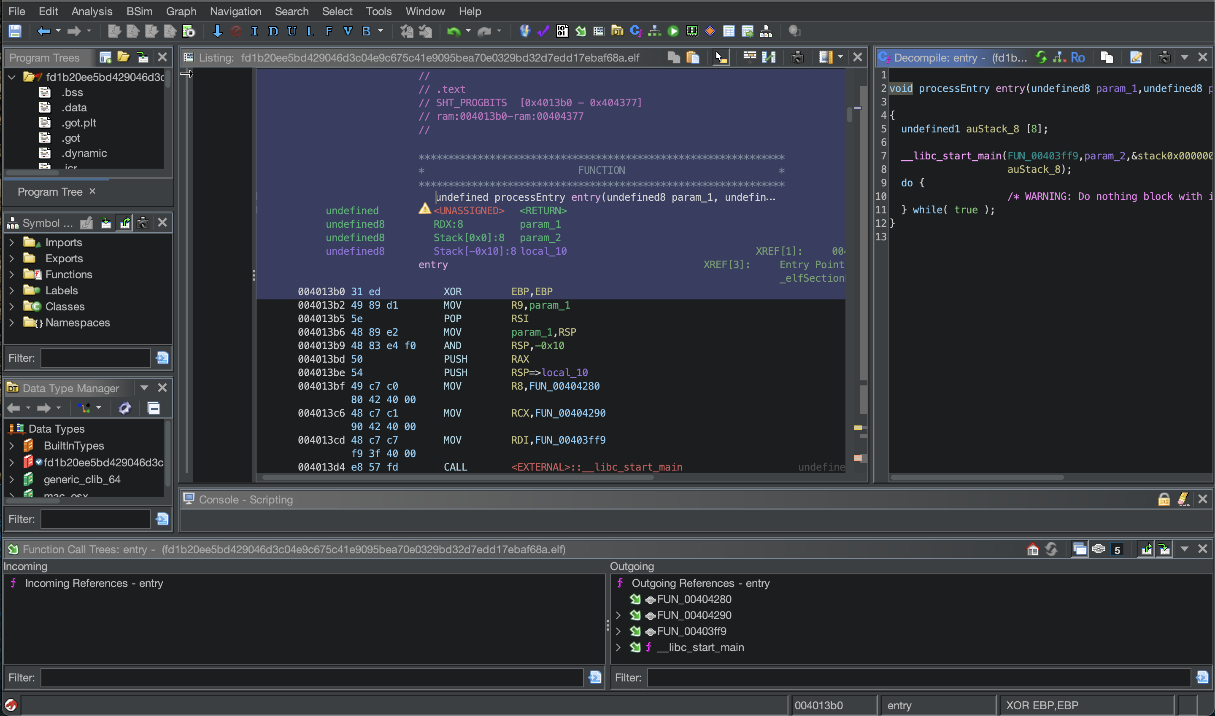Click the Function Call Trees home icon
Image resolution: width=1215 pixels, height=716 pixels.
click(1032, 549)
